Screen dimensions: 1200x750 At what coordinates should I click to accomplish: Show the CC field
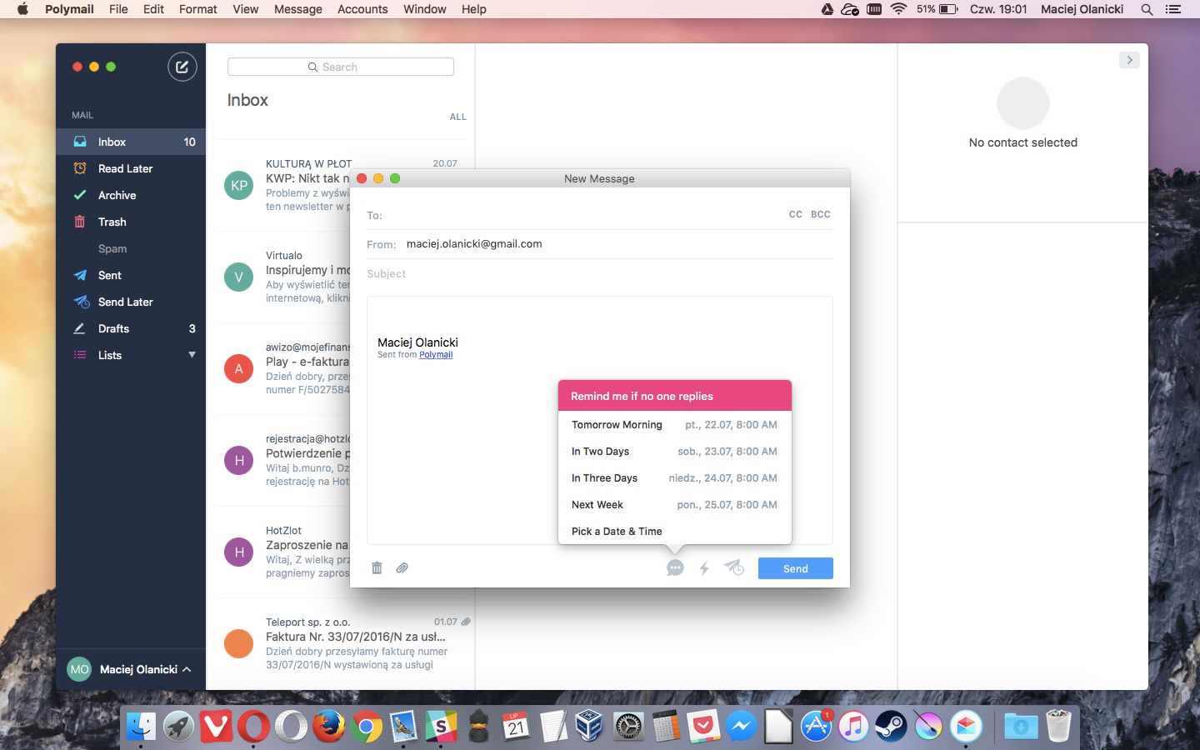point(796,214)
